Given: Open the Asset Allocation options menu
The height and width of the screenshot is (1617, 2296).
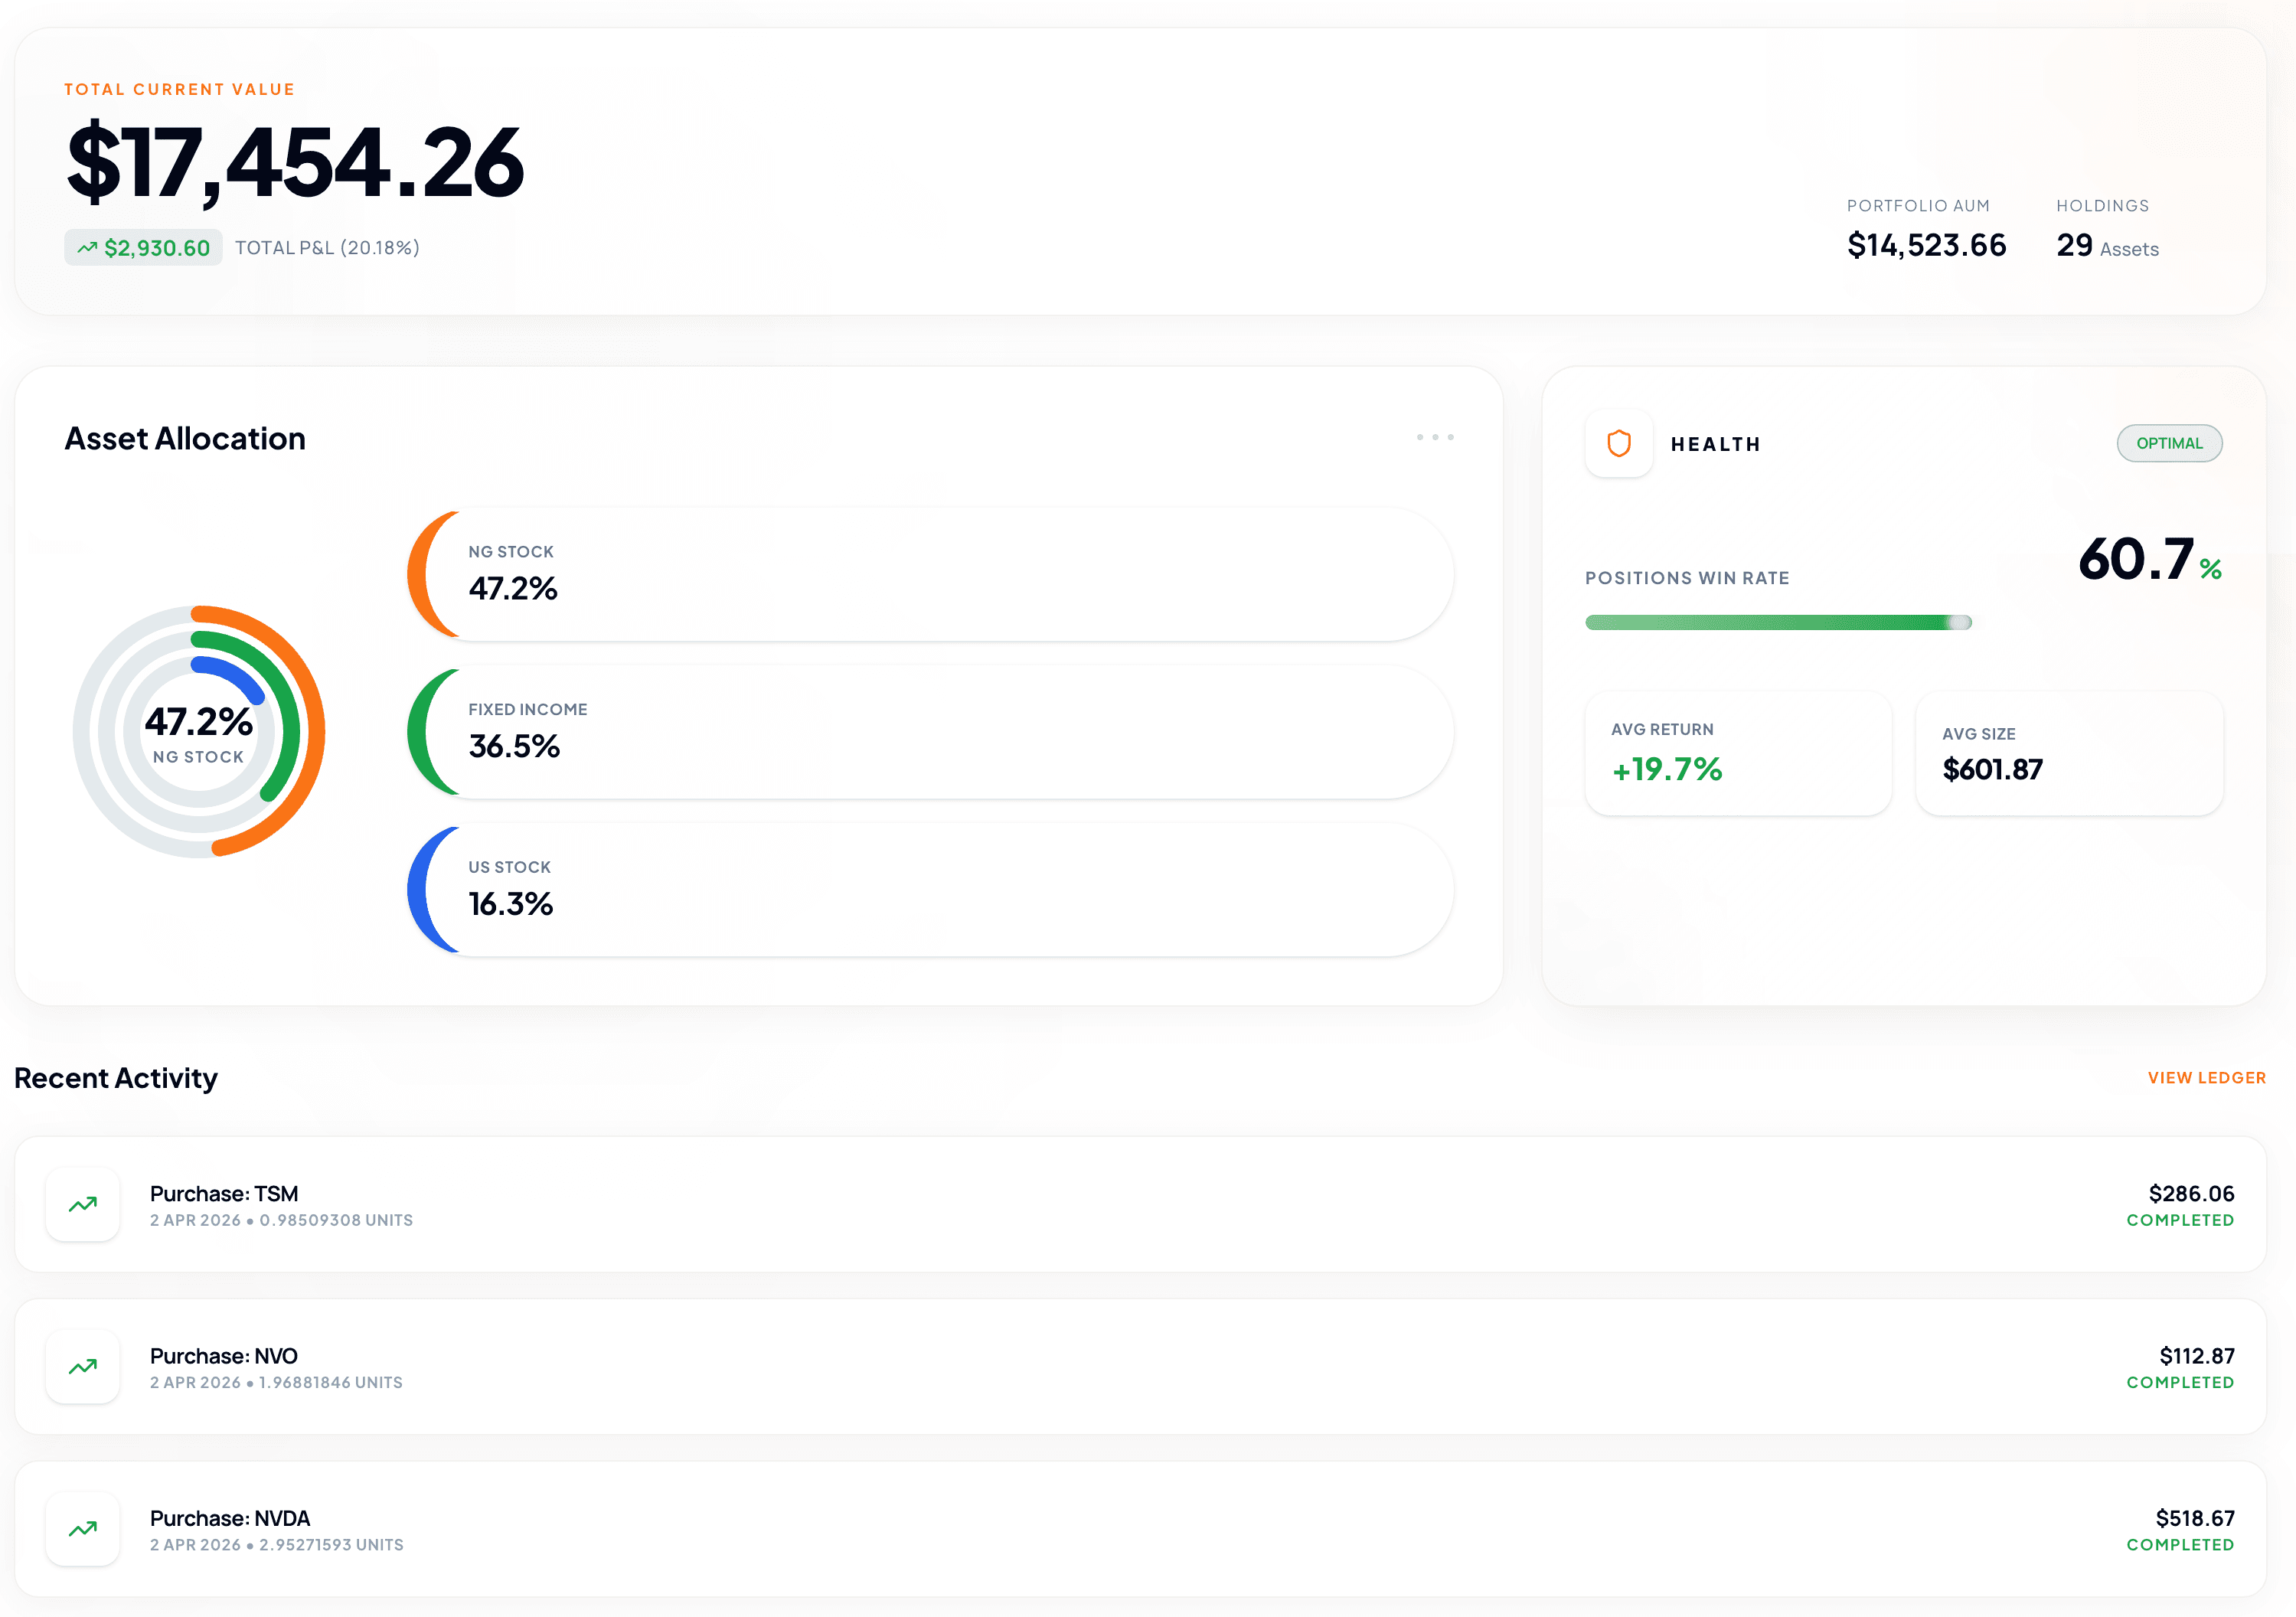Looking at the screenshot, I should (1436, 437).
